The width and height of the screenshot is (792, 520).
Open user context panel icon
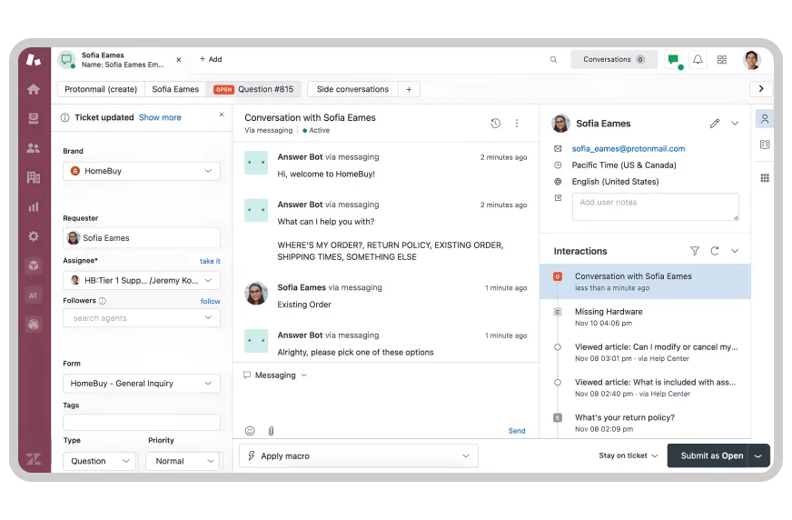pyautogui.click(x=765, y=119)
